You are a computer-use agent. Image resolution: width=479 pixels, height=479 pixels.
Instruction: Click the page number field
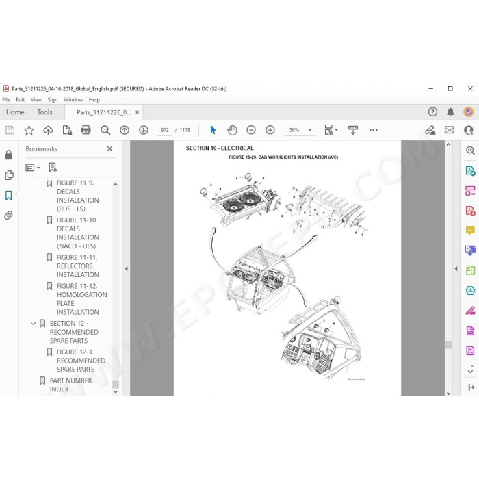pyautogui.click(x=165, y=130)
